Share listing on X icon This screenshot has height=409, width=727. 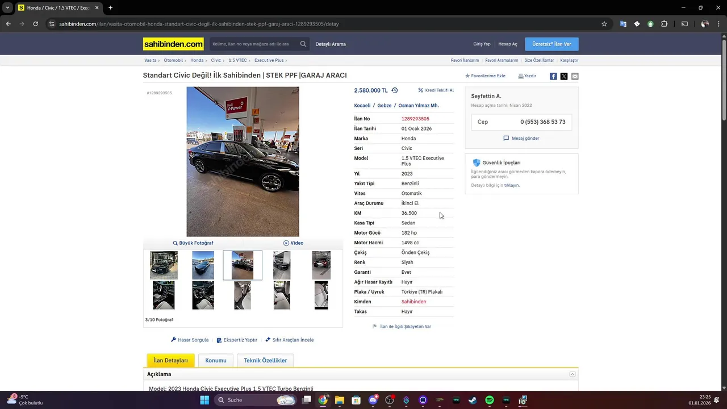pos(564,76)
